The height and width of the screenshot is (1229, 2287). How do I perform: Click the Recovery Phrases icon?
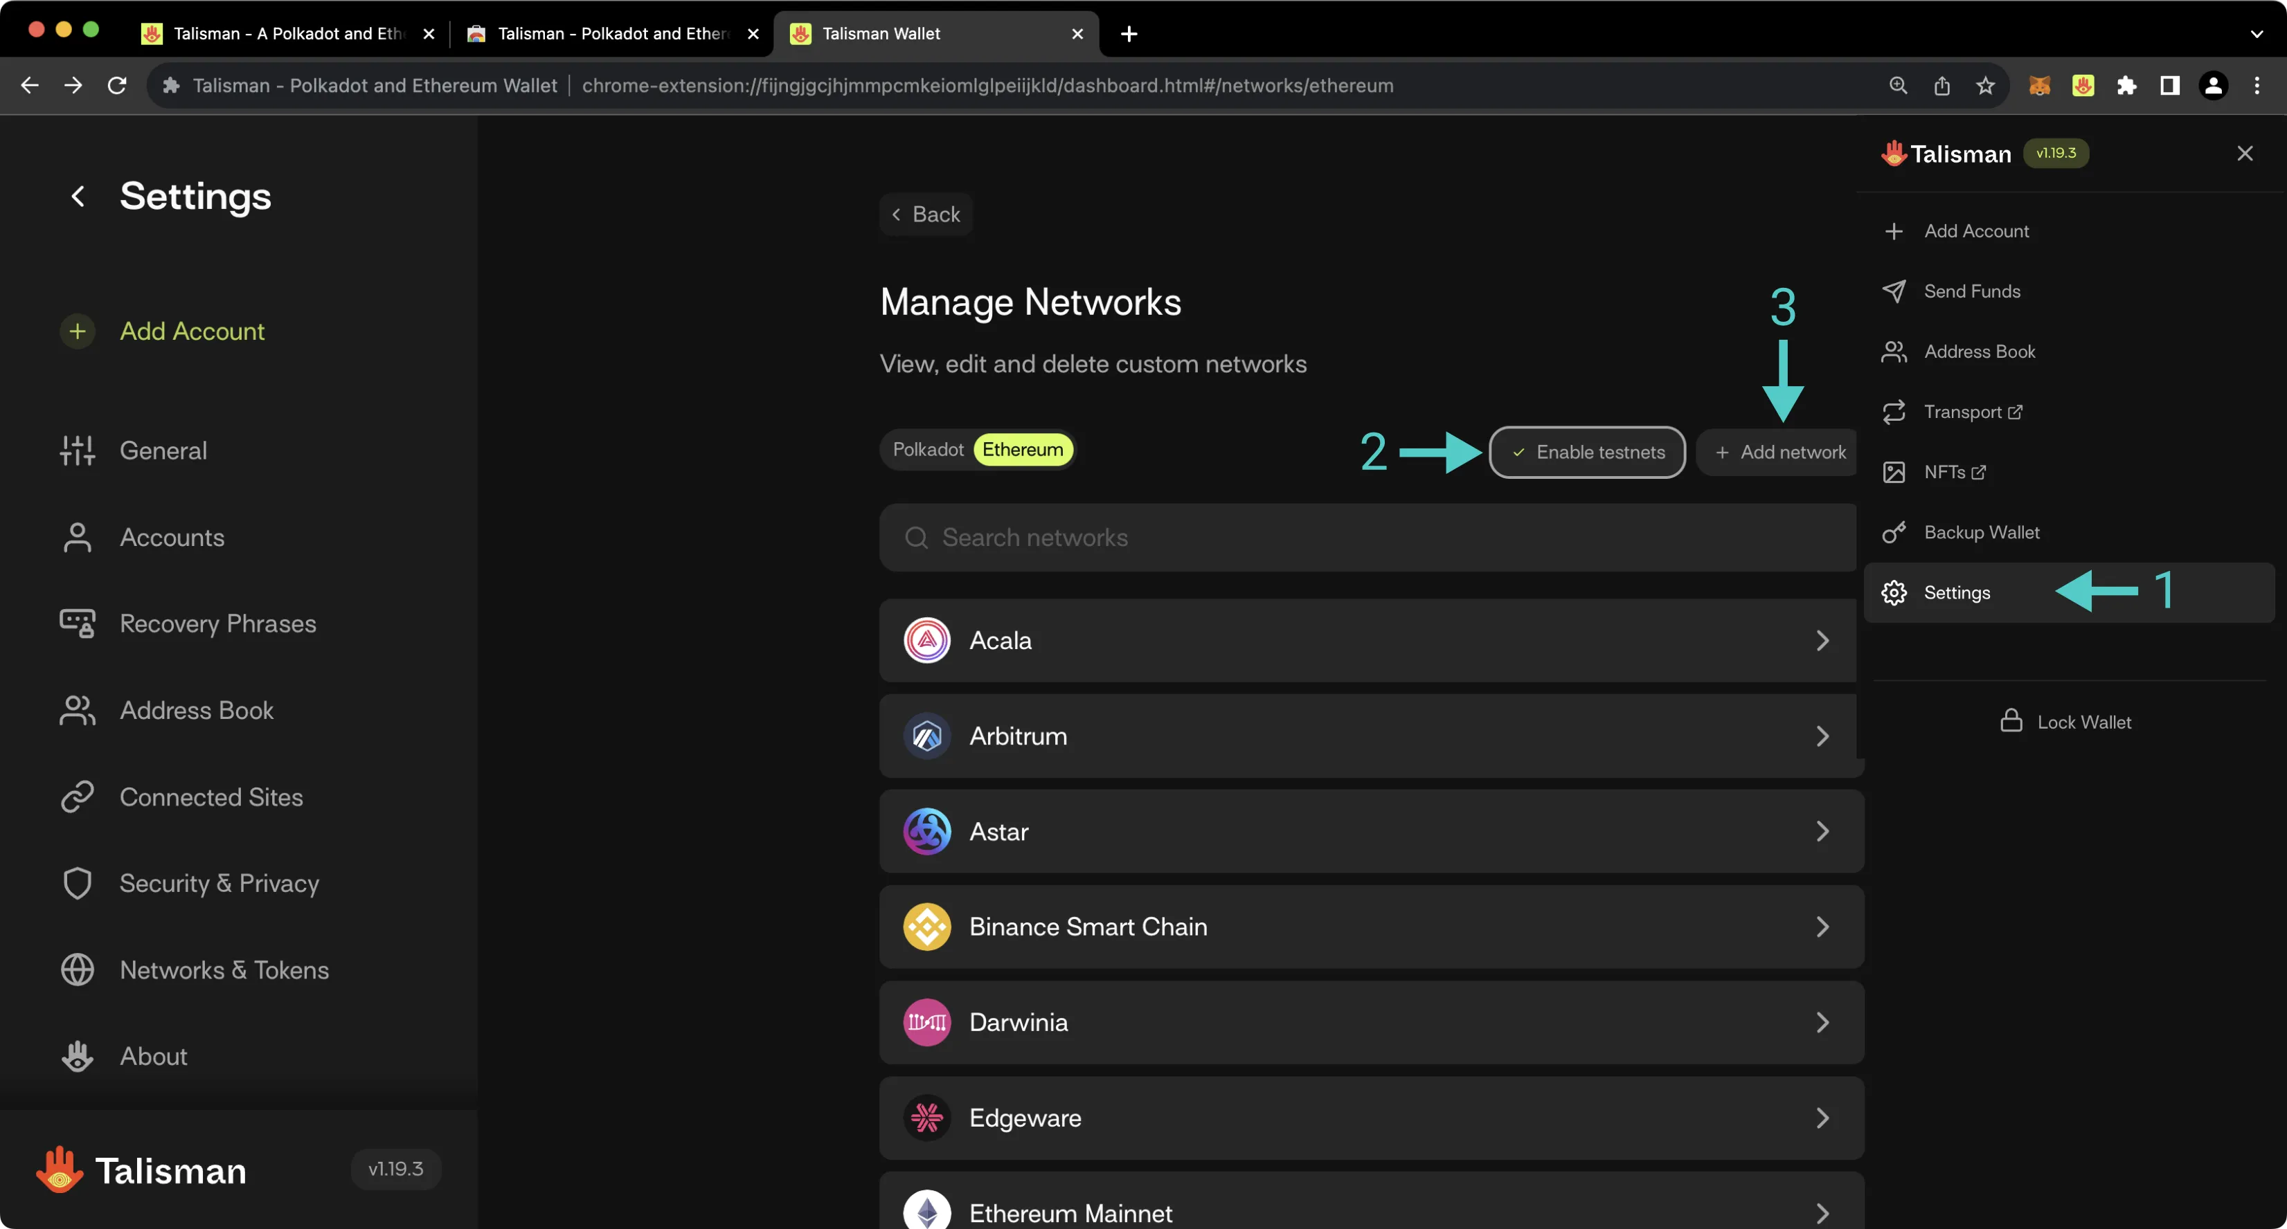pos(78,623)
